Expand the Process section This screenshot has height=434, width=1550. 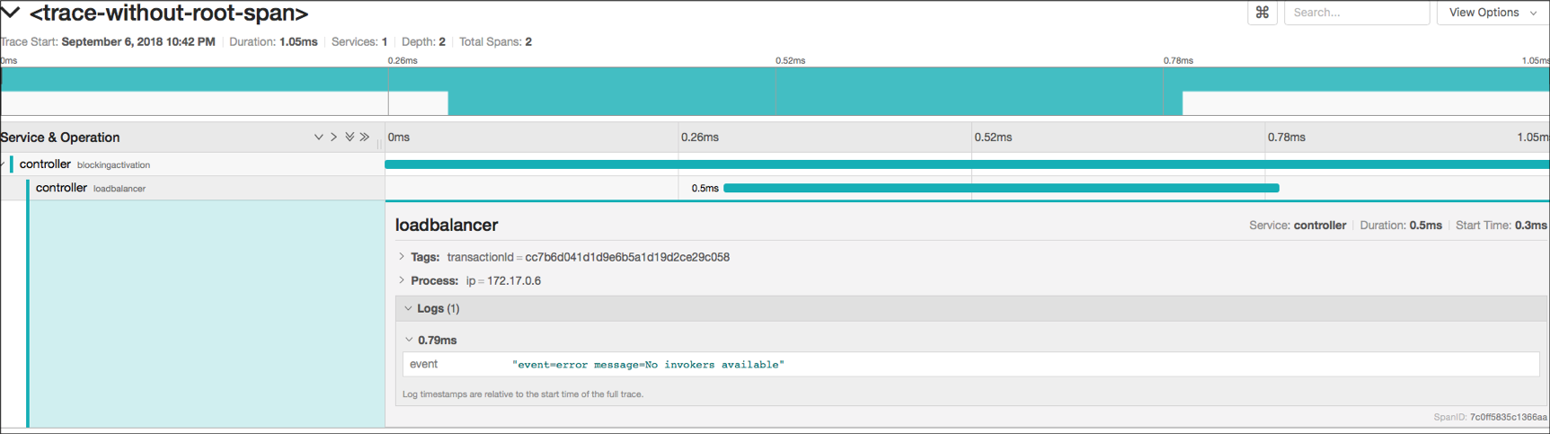[402, 280]
